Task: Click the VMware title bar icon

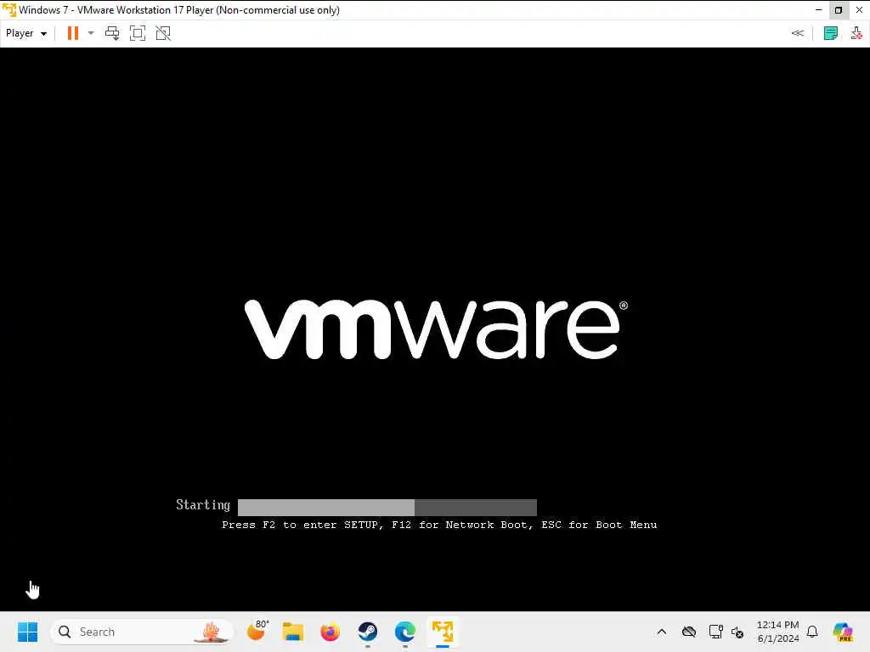Action: coord(8,10)
